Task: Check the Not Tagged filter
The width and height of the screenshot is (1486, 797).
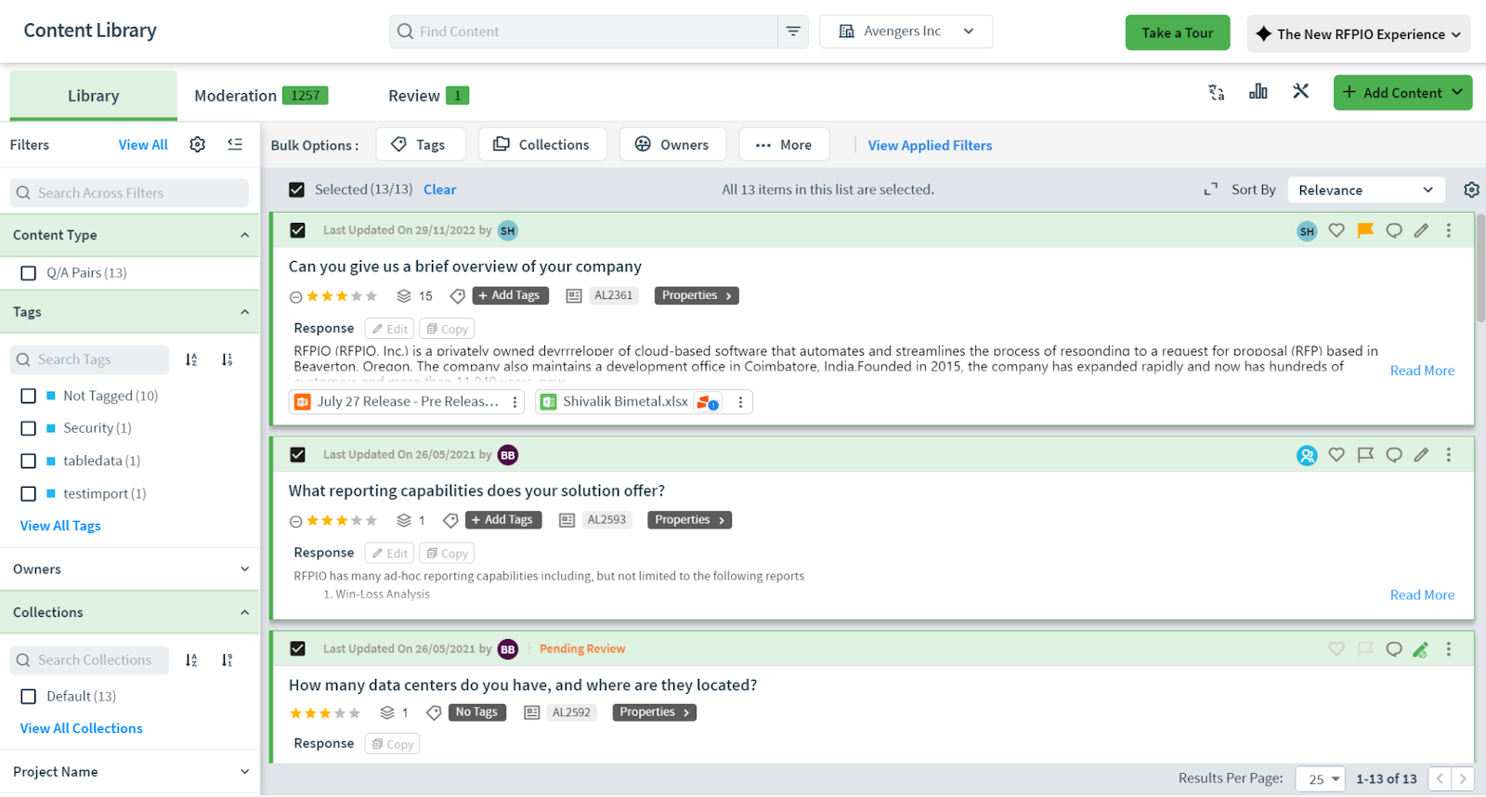Action: [x=29, y=396]
